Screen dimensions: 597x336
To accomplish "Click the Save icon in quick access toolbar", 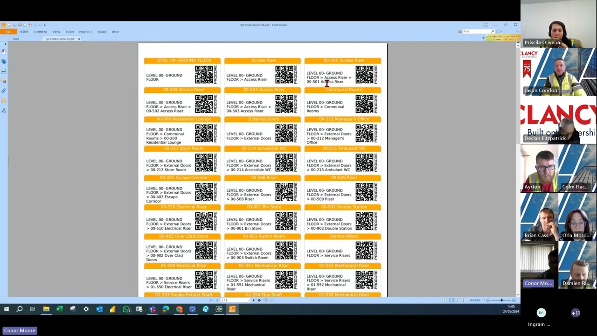I will point(15,25).
